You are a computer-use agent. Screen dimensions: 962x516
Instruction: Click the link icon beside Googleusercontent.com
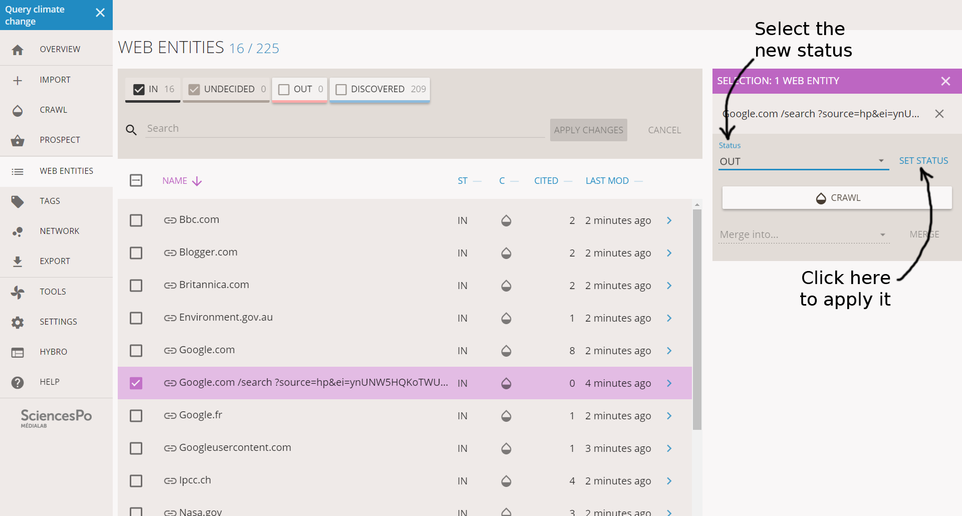170,448
